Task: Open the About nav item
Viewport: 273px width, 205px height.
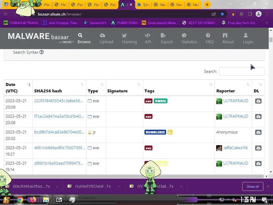Action: pyautogui.click(x=228, y=38)
